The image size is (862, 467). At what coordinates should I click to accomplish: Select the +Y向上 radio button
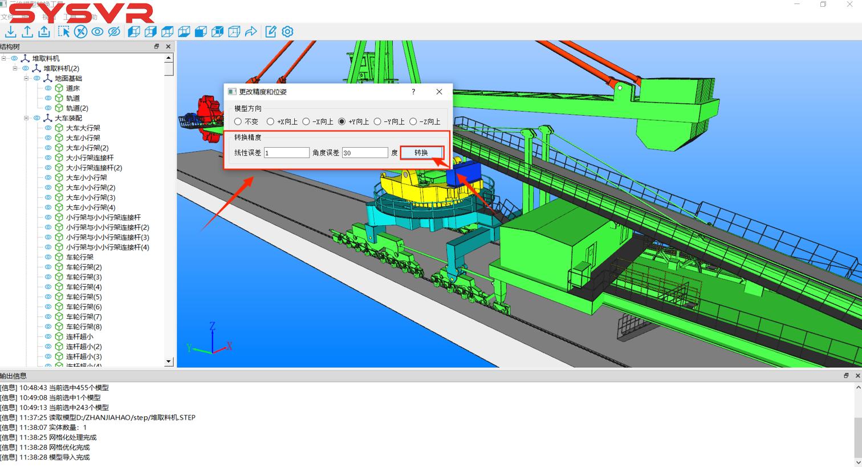coord(342,121)
